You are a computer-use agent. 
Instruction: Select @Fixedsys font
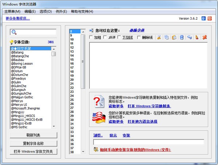[31, 79]
